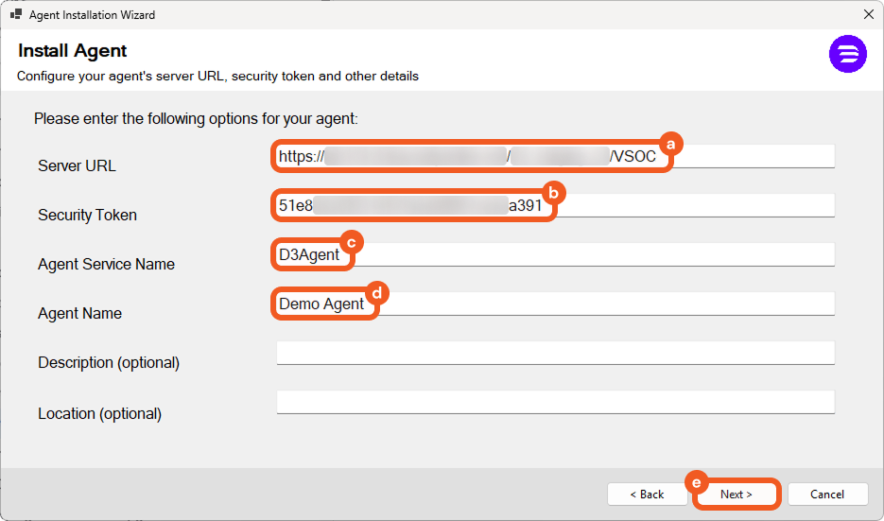Click the Install Agent heading
Viewport: 884px width, 521px height.
click(73, 51)
